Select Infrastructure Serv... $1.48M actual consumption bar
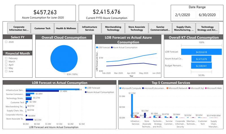 coord(42,91)
